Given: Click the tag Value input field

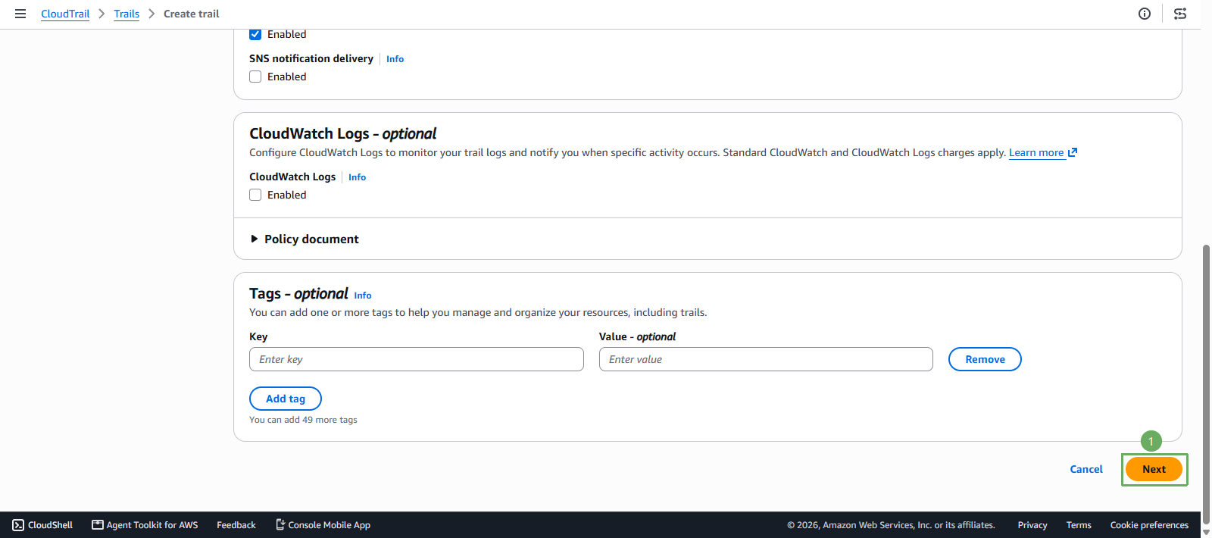Looking at the screenshot, I should point(766,359).
